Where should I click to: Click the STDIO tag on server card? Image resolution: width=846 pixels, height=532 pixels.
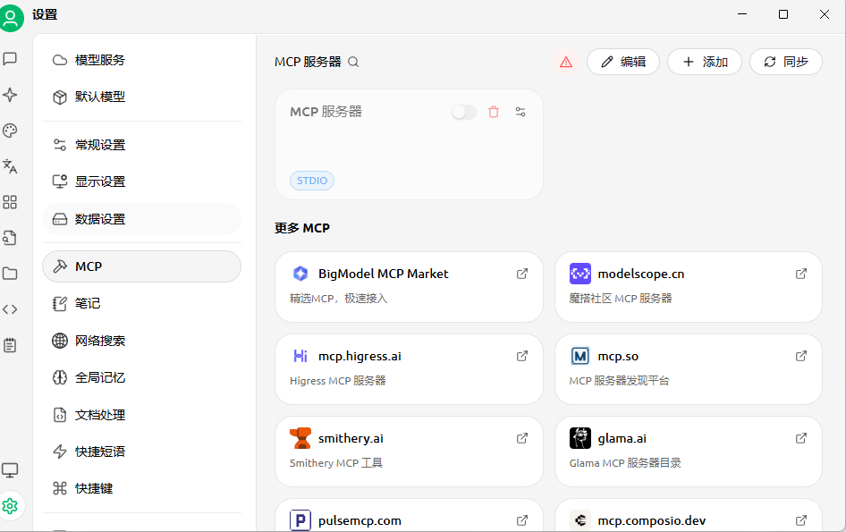pyautogui.click(x=312, y=181)
